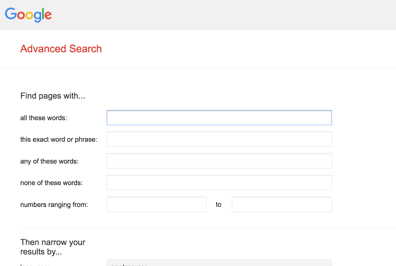Image resolution: width=396 pixels, height=266 pixels.
Task: Click the partially visible language label
Action: click(35, 265)
